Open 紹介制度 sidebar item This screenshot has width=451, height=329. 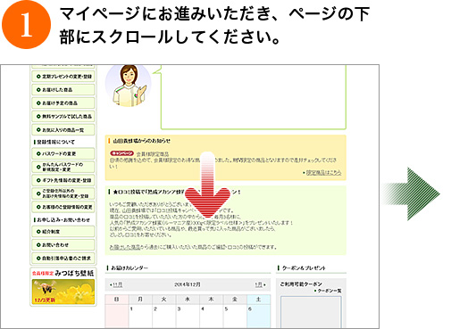coord(63,232)
